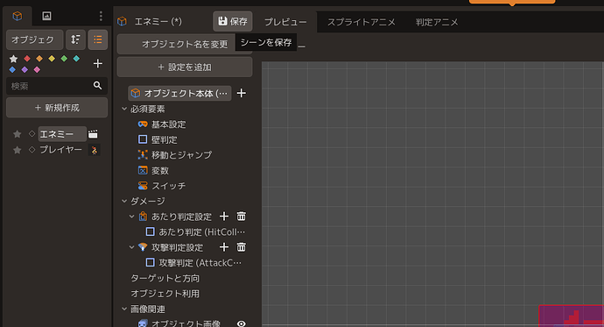The height and width of the screenshot is (327, 604).
Task: Open the 壁判定 setting
Action: pyautogui.click(x=158, y=139)
